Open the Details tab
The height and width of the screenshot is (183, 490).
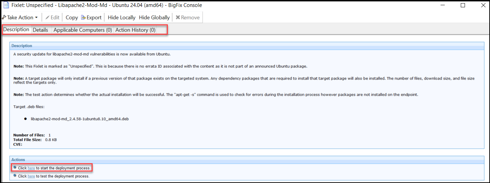[x=40, y=30]
